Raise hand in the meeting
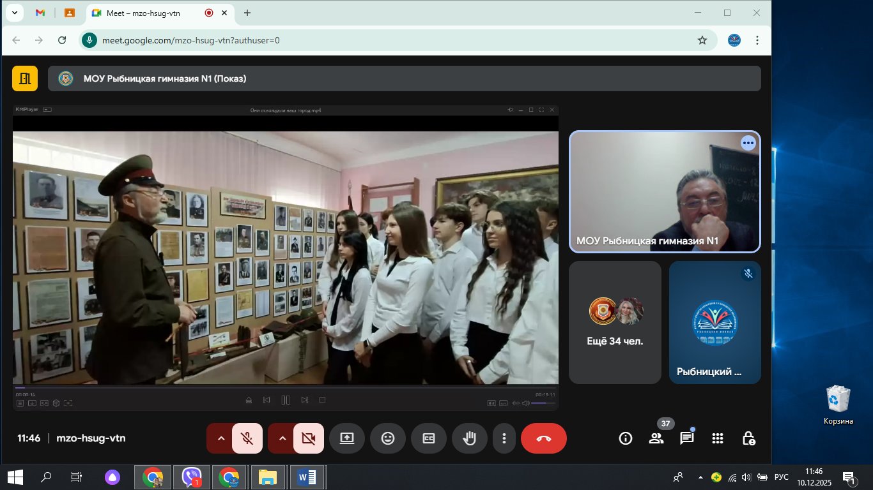The width and height of the screenshot is (873, 490). [470, 438]
